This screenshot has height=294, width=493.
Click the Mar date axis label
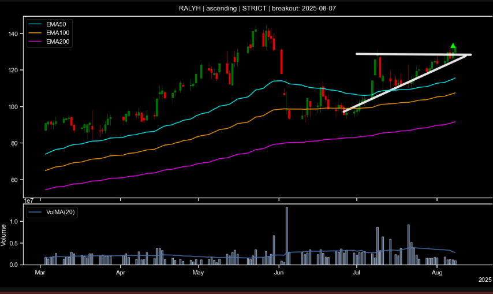coord(40,272)
